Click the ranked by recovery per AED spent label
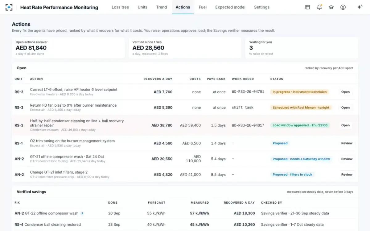The height and width of the screenshot is (231, 370). [329, 68]
